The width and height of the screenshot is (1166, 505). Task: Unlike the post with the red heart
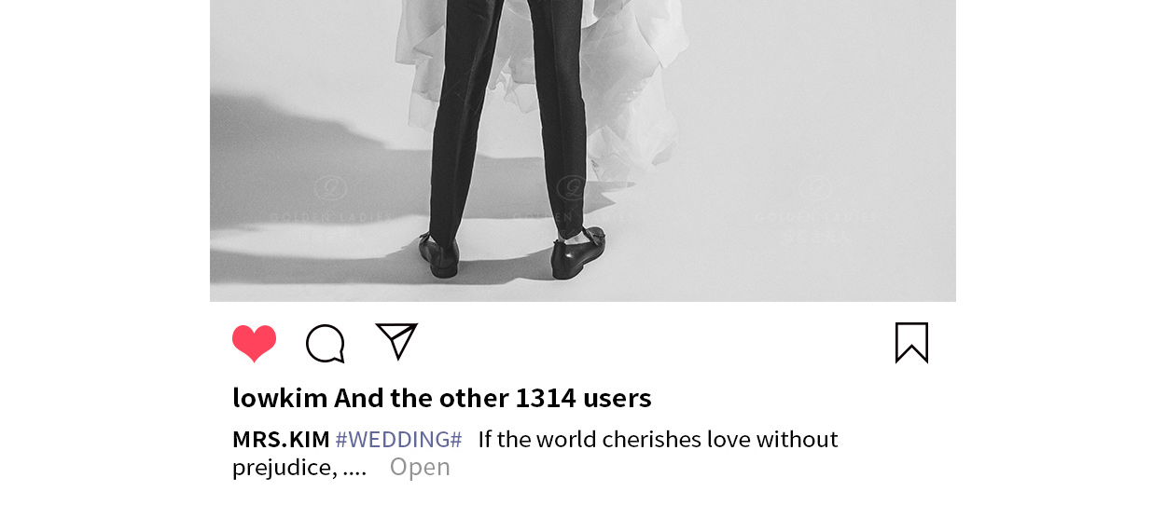[x=254, y=343]
